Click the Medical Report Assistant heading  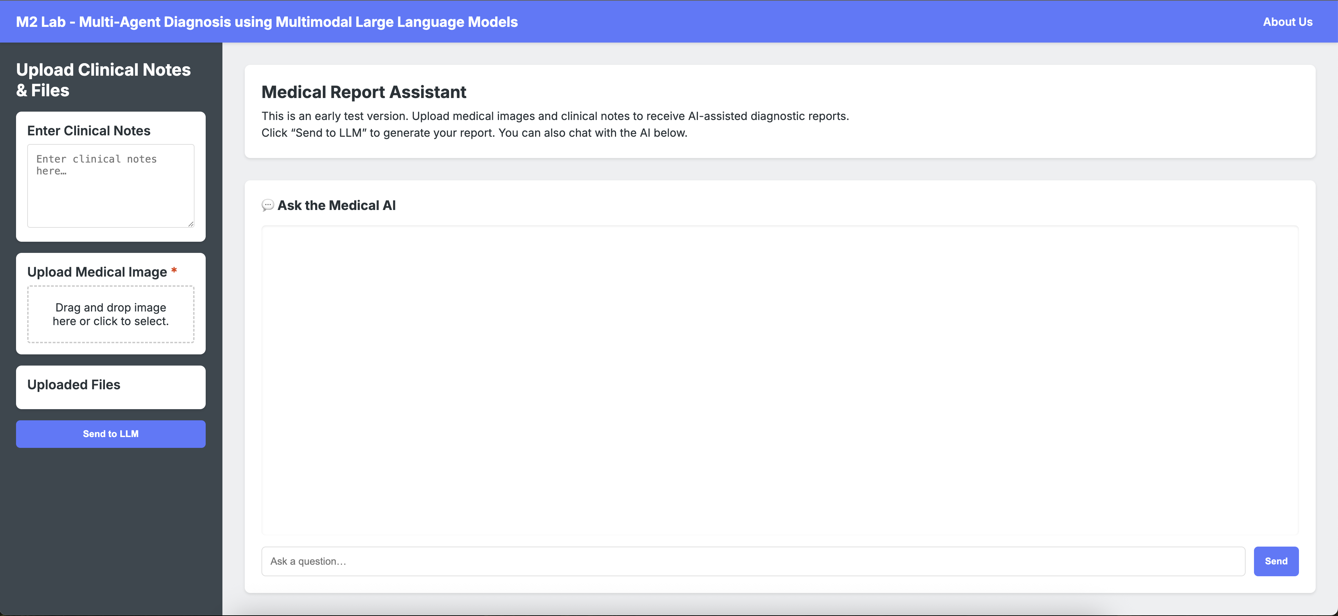[364, 92]
